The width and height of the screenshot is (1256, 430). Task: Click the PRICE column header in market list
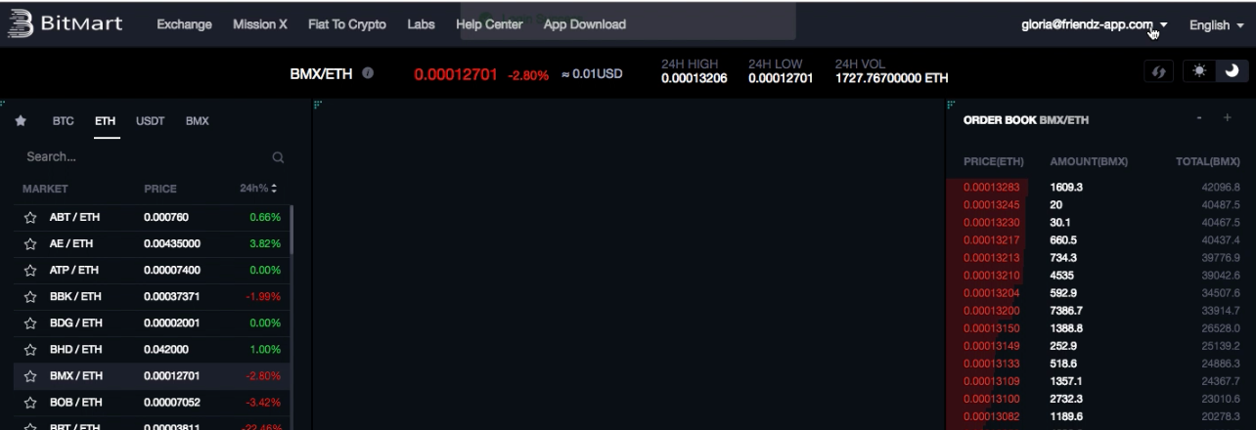coord(160,189)
